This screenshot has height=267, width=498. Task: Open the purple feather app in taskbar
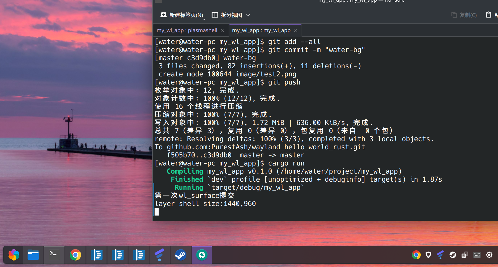click(159, 255)
